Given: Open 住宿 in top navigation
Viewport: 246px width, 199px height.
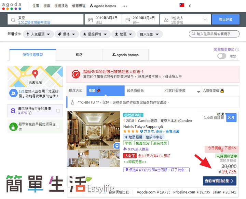Looking at the screenshot, I should click(x=36, y=6).
